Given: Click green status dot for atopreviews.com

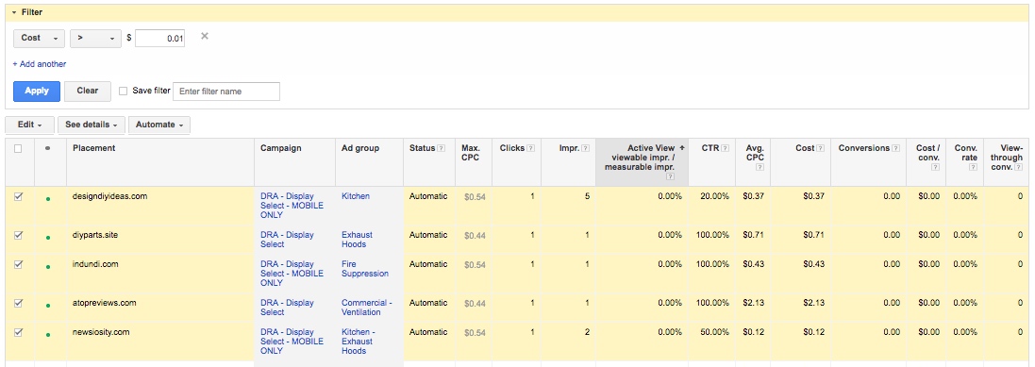Looking at the screenshot, I should pos(48,306).
